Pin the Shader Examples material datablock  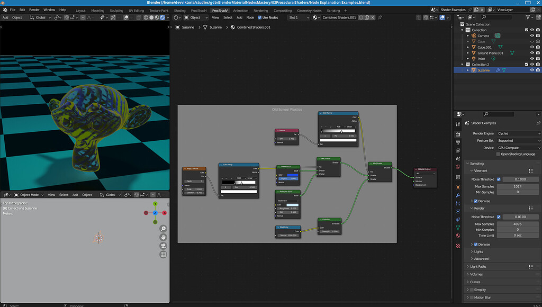(x=538, y=123)
